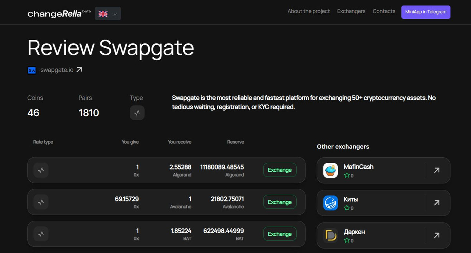Click MafinCash rating star
The image size is (471, 253).
pos(347,175)
